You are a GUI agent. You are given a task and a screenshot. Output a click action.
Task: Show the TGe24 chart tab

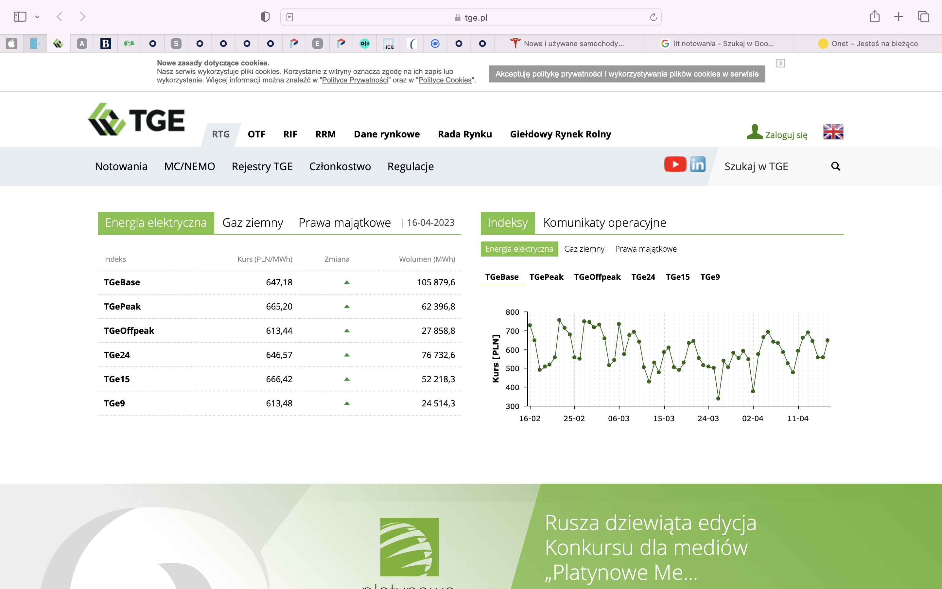click(643, 277)
